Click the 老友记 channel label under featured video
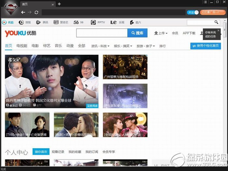228x171 pixels. [x=12, y=106]
